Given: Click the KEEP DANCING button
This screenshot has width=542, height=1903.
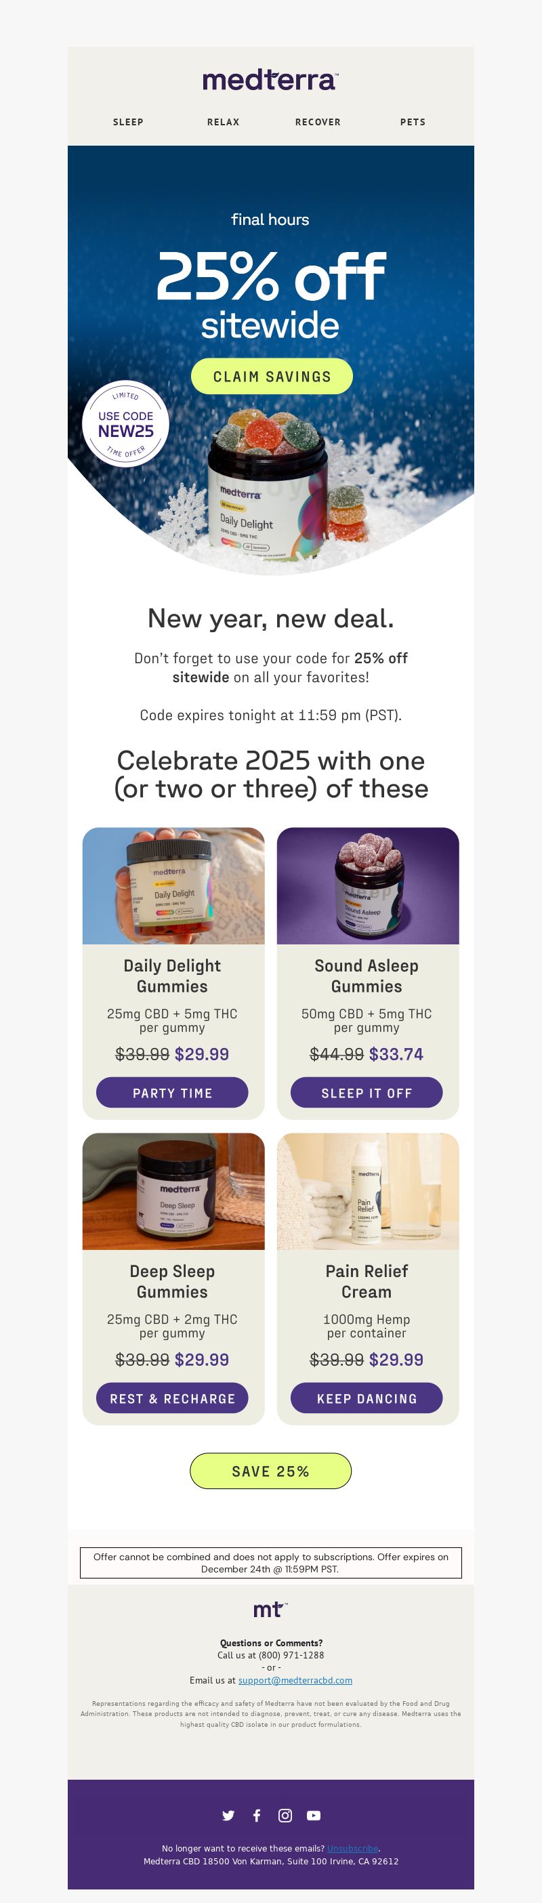Looking at the screenshot, I should click(x=367, y=1398).
